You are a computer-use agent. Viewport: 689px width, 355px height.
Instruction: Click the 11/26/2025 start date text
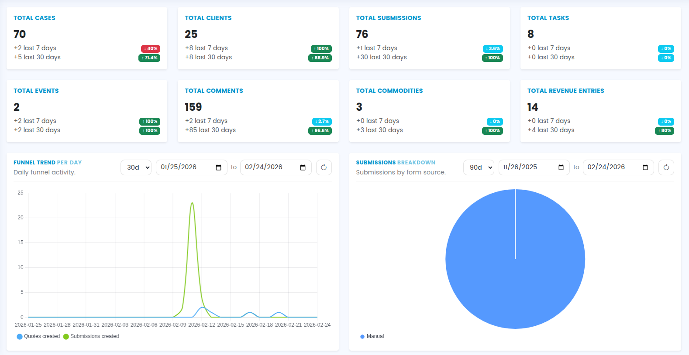(x=520, y=167)
